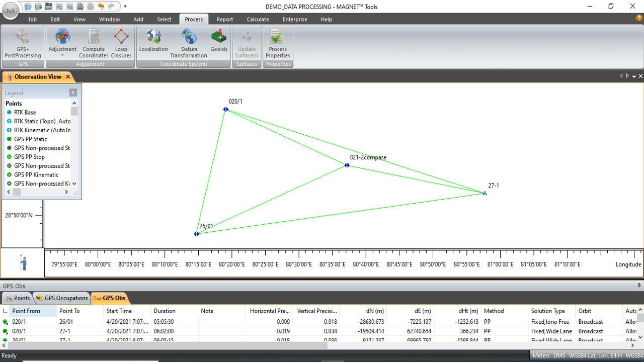Click the Legend scroll right arrow
This screenshot has height=362, width=644.
click(x=66, y=192)
